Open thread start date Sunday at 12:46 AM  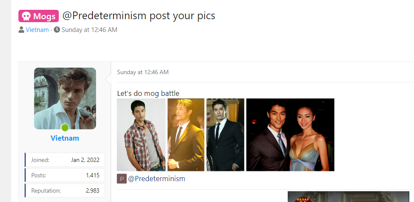pos(89,30)
